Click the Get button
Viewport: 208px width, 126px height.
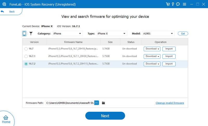pos(183,34)
